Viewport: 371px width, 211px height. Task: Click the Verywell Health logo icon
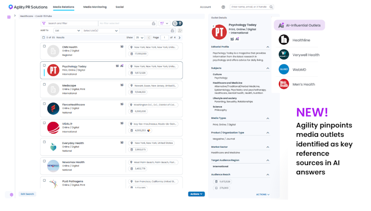point(284,54)
